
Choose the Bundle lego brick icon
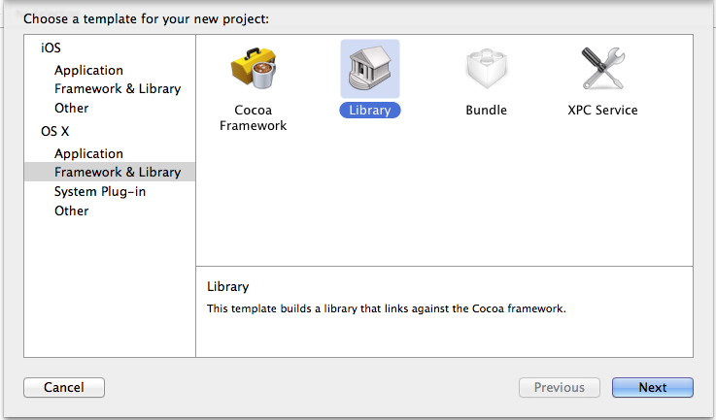click(487, 69)
